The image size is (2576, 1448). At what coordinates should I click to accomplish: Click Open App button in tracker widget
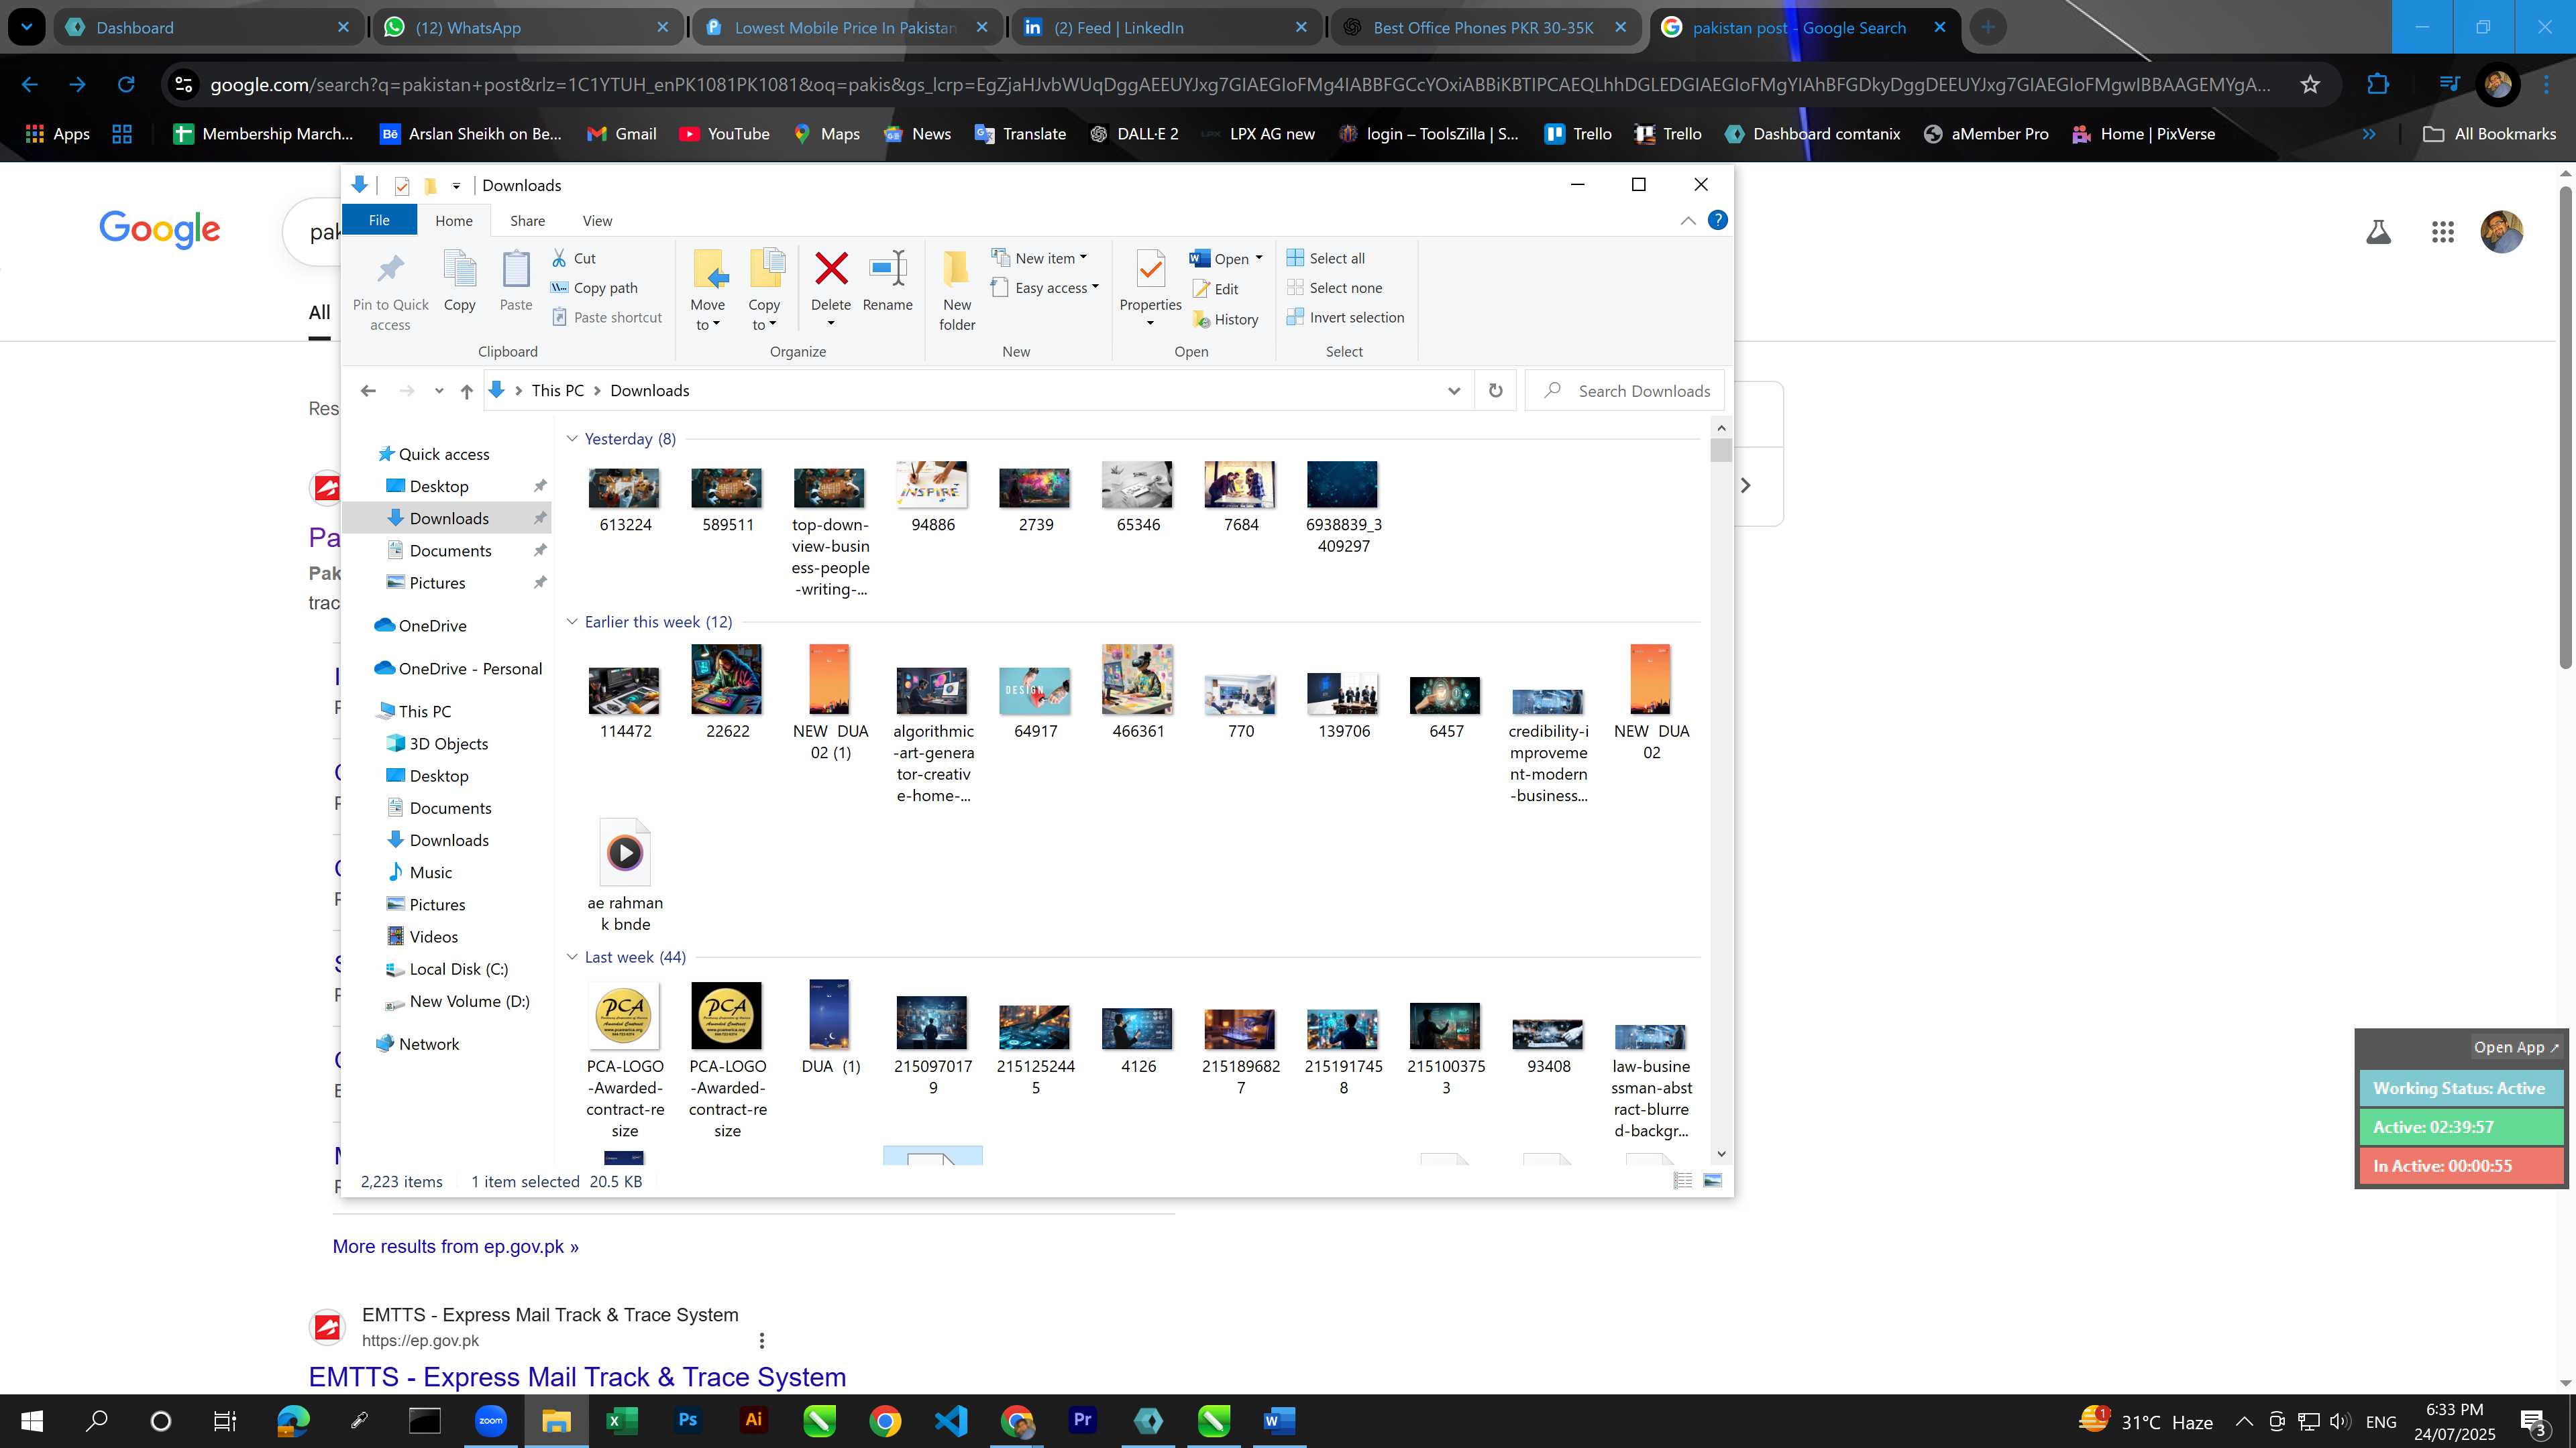(2515, 1047)
